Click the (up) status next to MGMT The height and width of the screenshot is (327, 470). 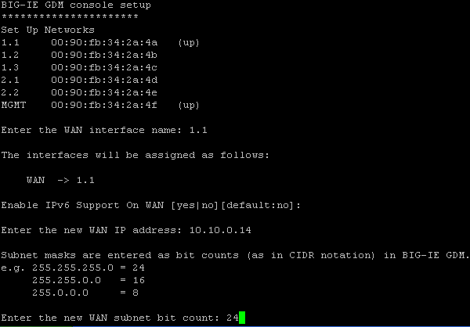pyautogui.click(x=189, y=105)
